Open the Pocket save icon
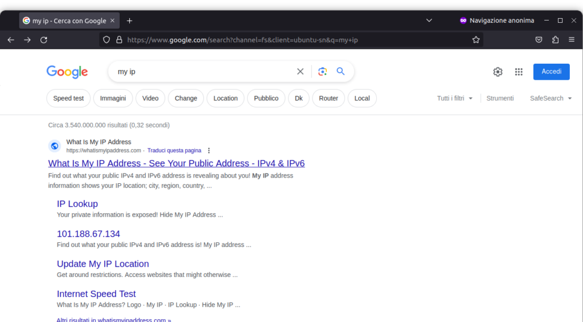This screenshot has width=583, height=322. 539,40
